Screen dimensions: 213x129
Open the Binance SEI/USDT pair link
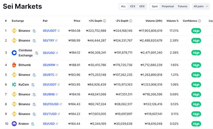[50, 31]
